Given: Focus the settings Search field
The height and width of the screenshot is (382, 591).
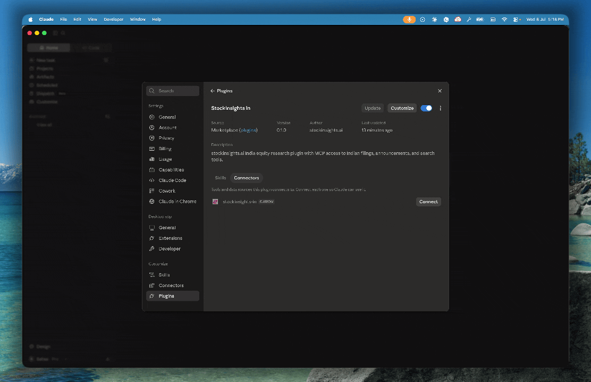Looking at the screenshot, I should [x=173, y=91].
